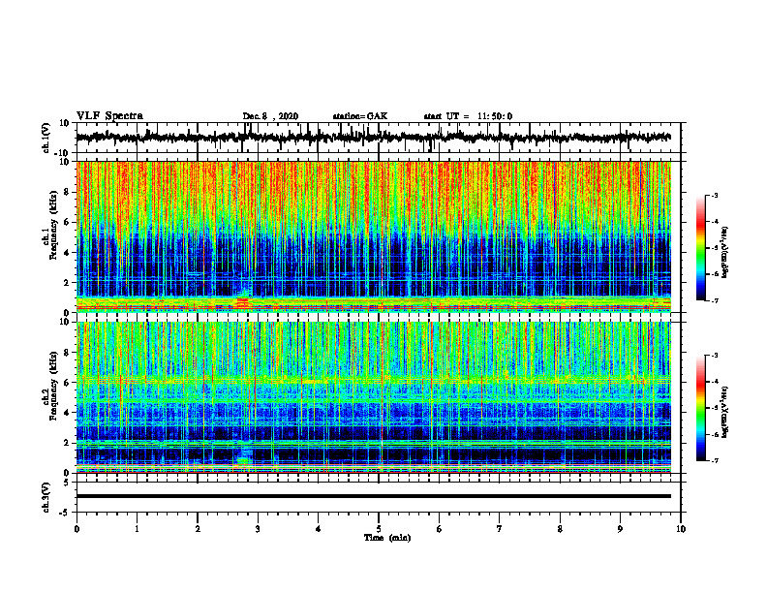Select the date text 'Dec. 8, 2020'
The image size is (767, 593).
pos(270,116)
